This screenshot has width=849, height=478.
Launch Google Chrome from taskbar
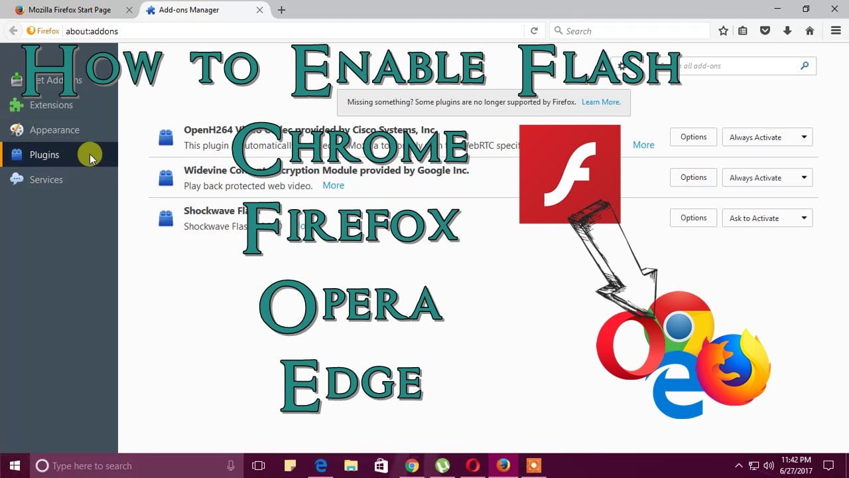pos(412,465)
